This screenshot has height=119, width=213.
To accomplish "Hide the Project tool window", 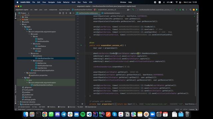I will pyautogui.click(x=74, y=13).
